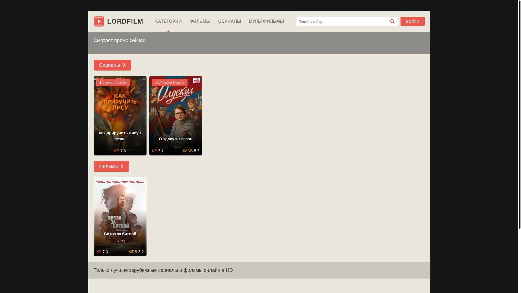This screenshot has height=293, width=521.
Task: Click the KP 7.3 rating
Action: pyautogui.click(x=102, y=252)
